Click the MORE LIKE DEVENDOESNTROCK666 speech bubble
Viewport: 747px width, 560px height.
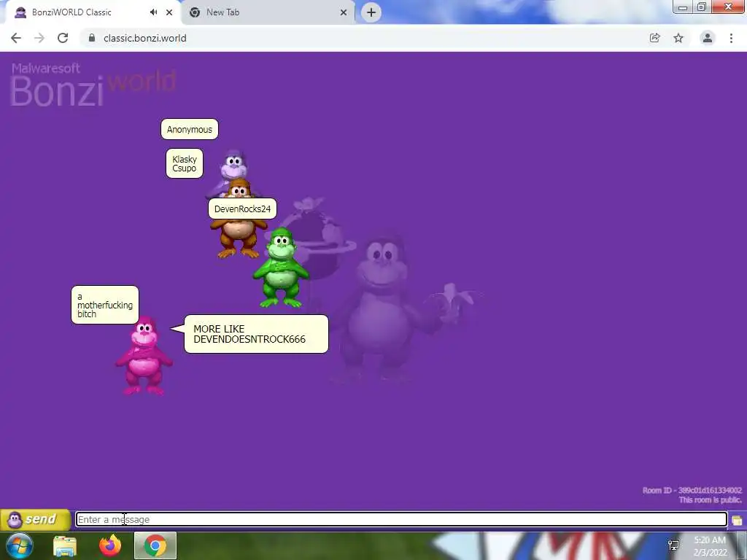256,334
